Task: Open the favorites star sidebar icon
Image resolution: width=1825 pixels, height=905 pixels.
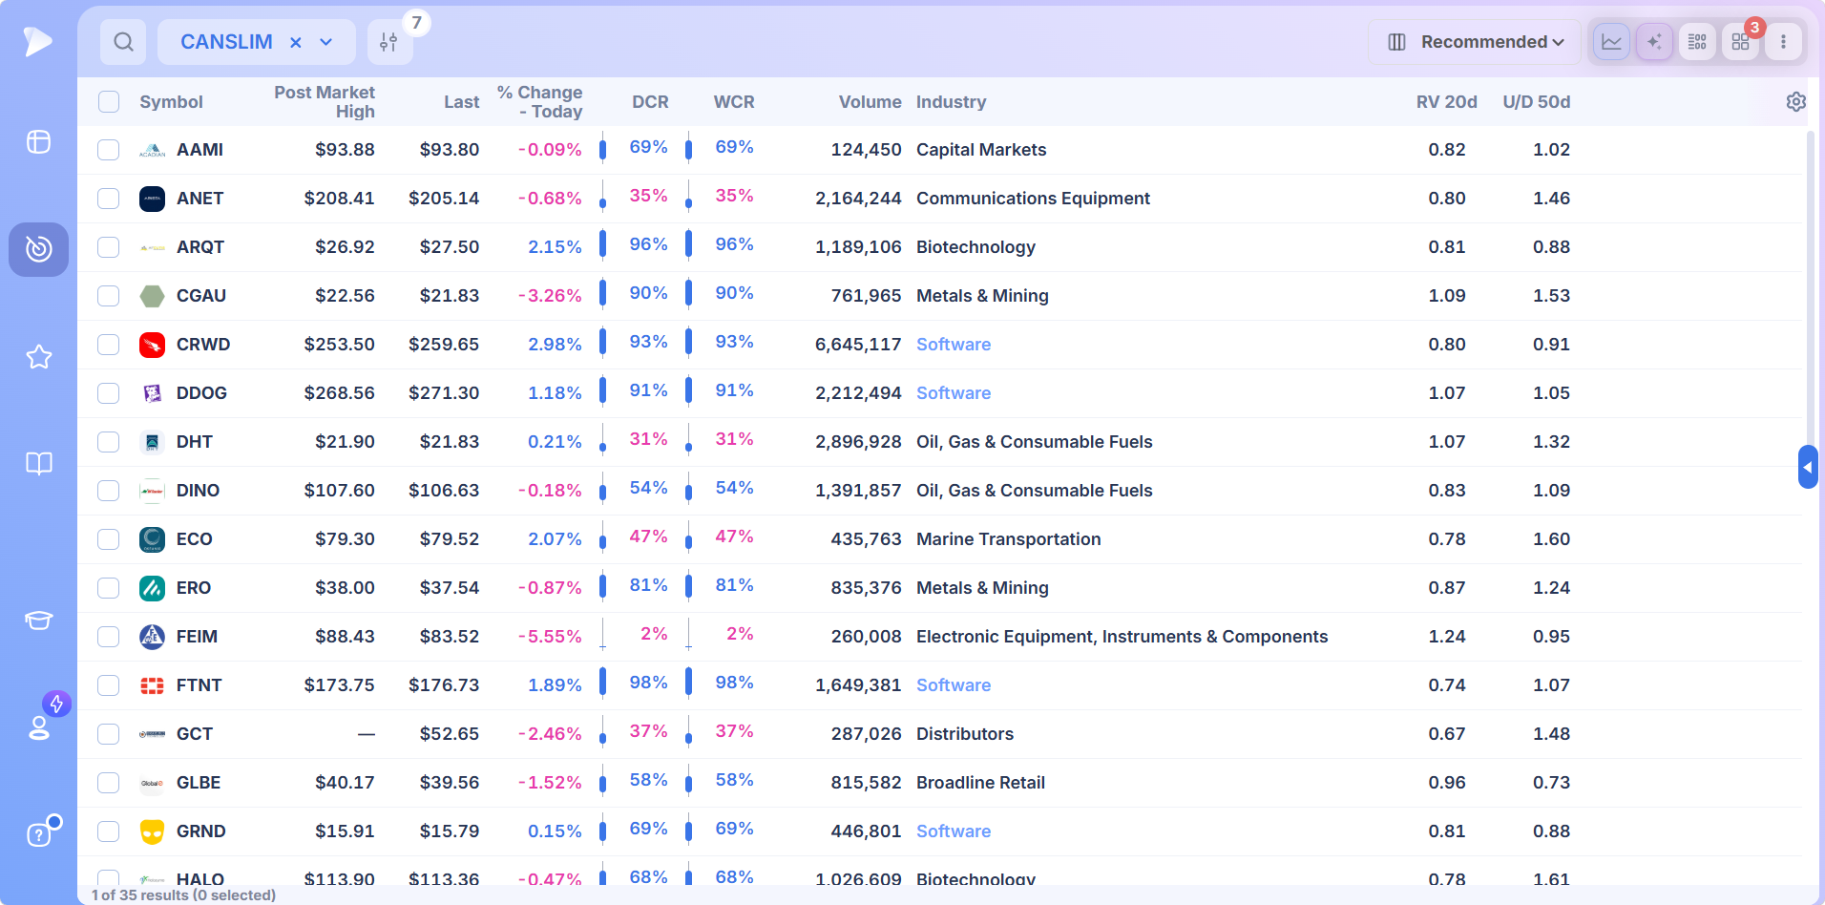Action: (38, 357)
